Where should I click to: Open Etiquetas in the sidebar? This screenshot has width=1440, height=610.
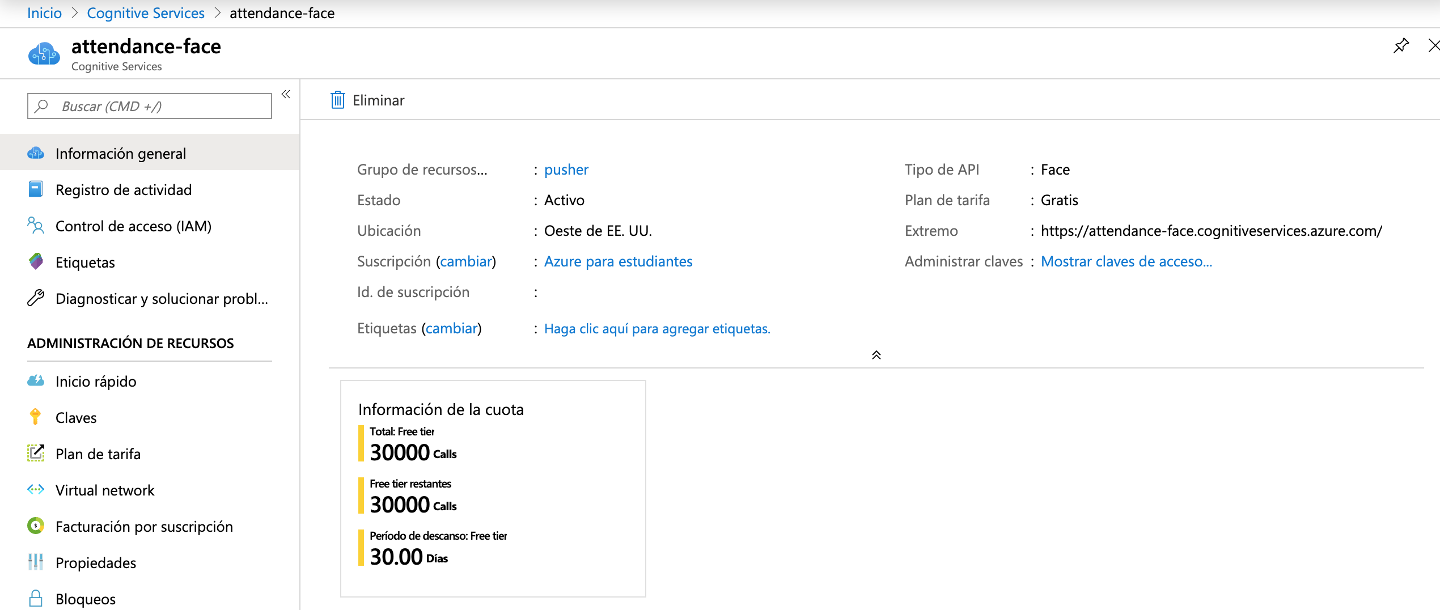coord(150,262)
